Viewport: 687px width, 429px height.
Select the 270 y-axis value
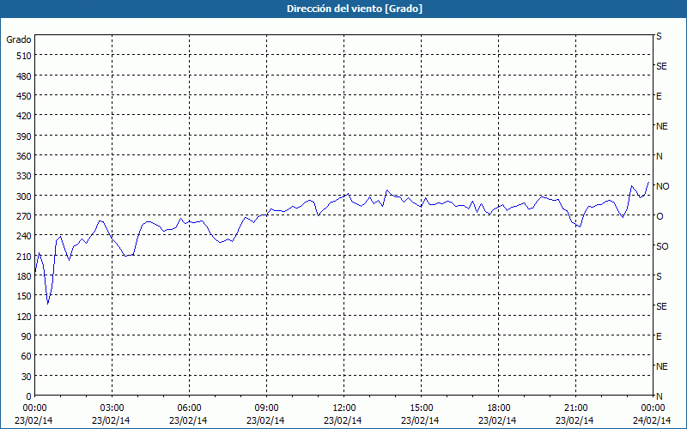24,216
